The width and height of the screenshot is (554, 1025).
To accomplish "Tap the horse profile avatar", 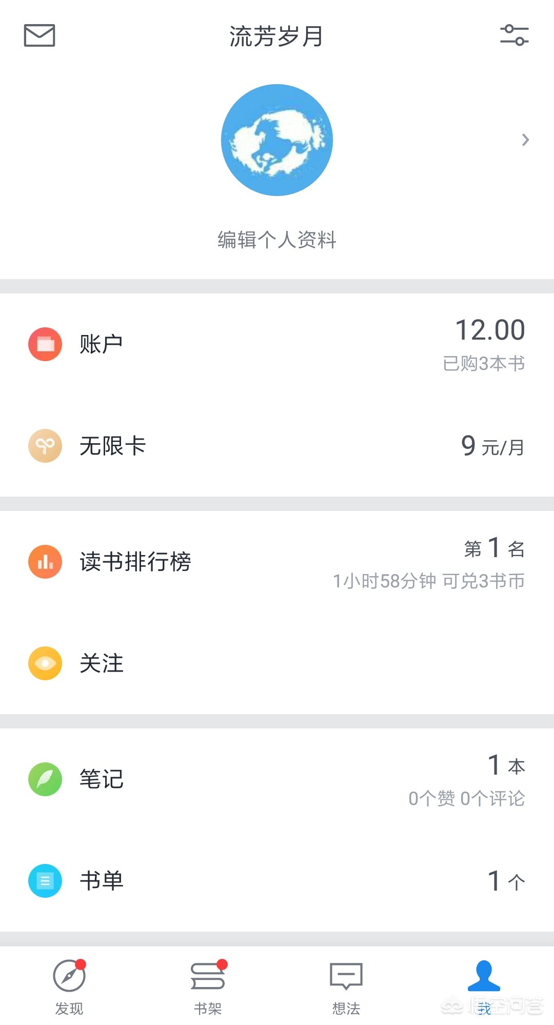I will coord(277,140).
